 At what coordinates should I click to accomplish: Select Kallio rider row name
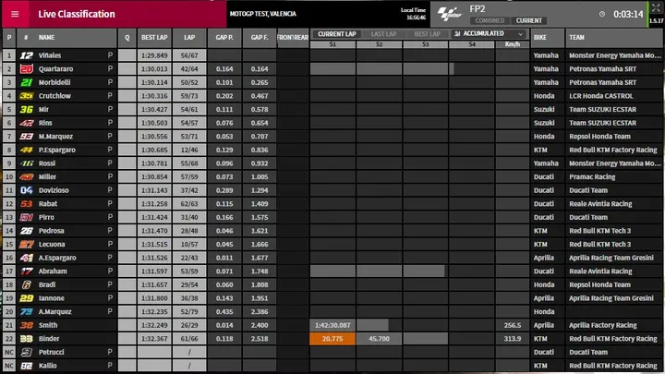coord(47,366)
